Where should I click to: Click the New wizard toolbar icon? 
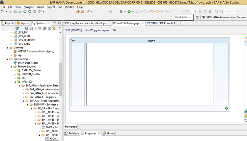3,12
